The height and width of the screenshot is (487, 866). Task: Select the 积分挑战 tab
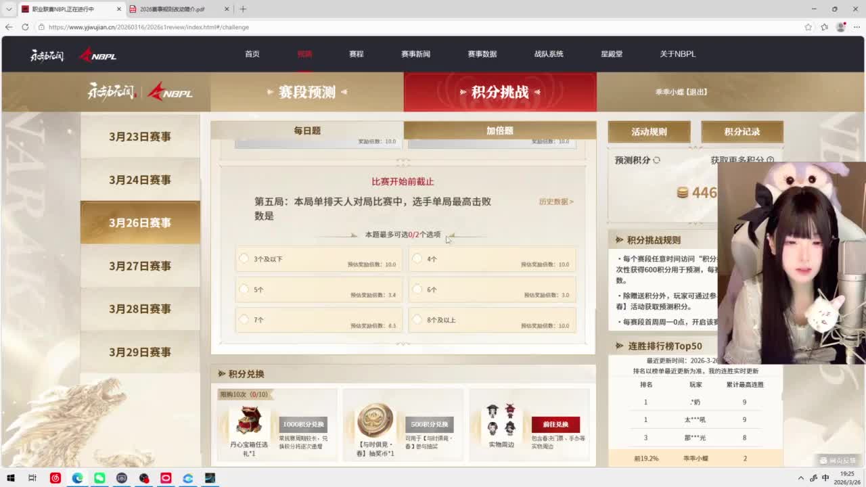500,92
